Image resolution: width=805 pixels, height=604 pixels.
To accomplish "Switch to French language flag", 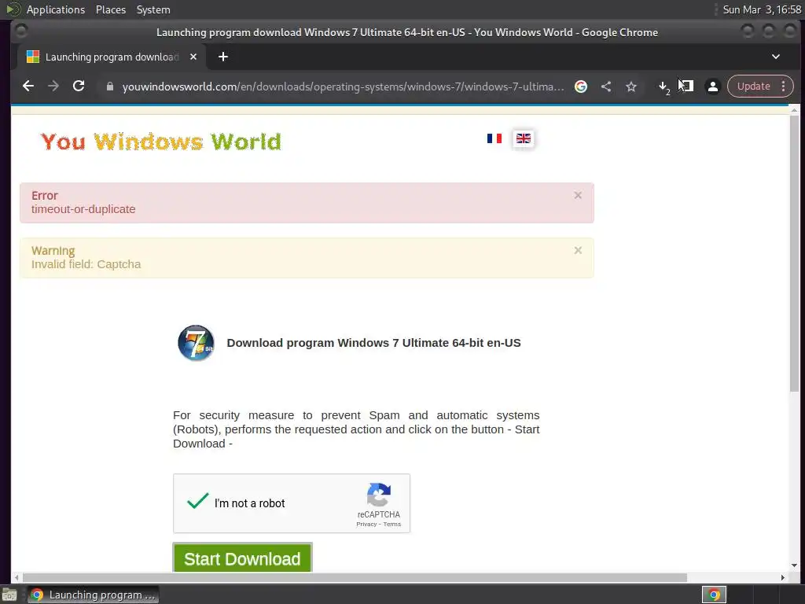I will tap(494, 138).
